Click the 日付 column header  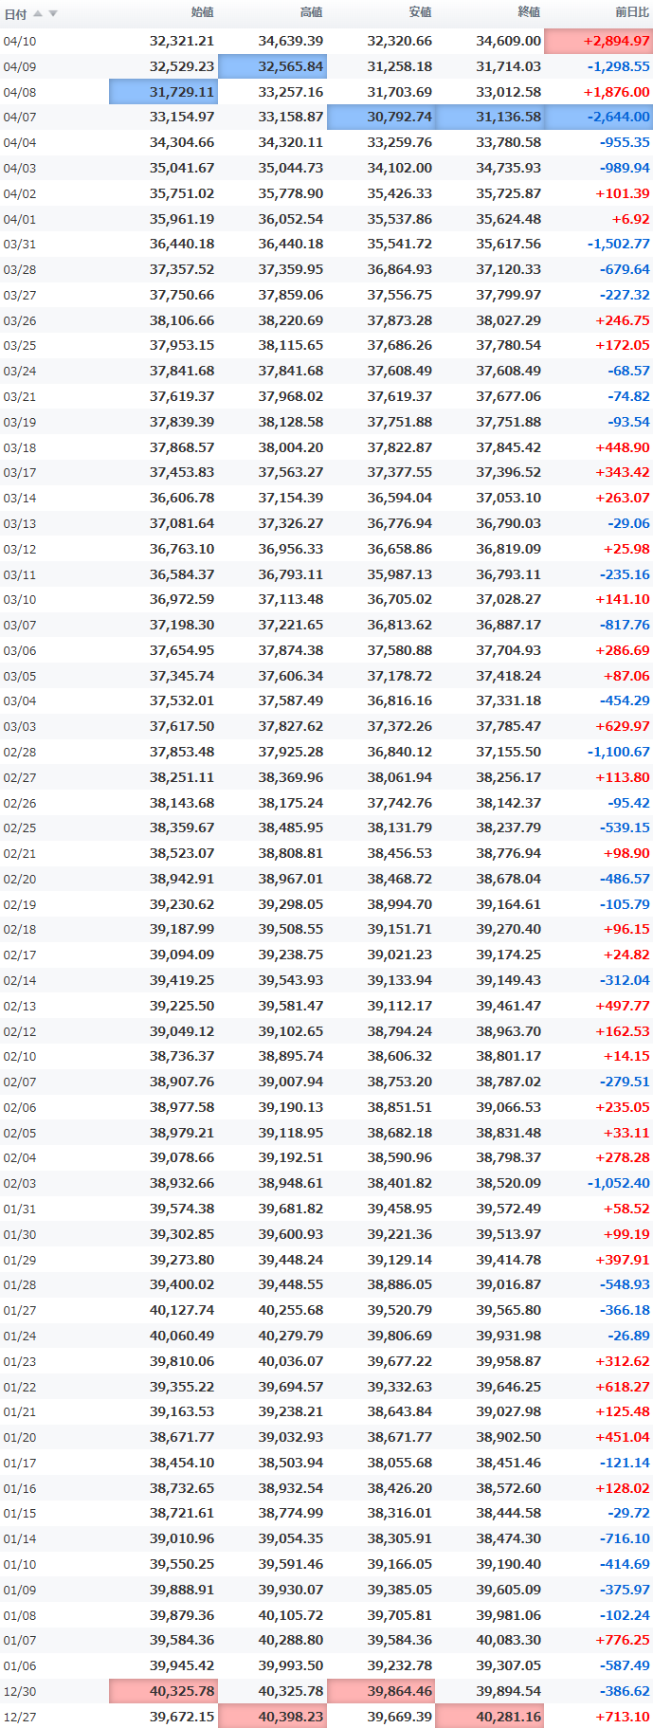(15, 14)
